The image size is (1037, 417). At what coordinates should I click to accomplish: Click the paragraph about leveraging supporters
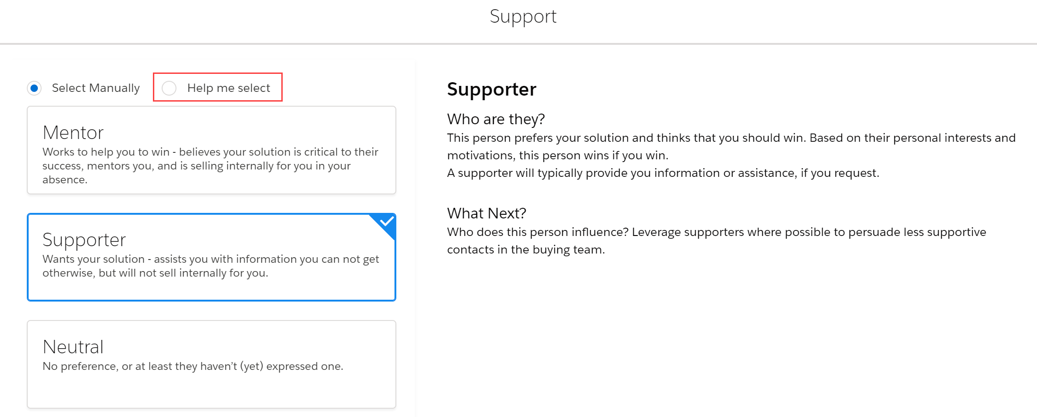point(716,241)
